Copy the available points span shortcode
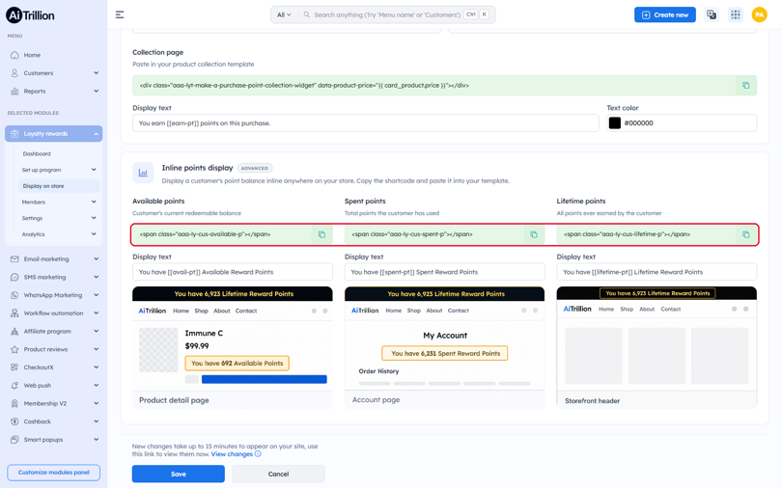This screenshot has width=782, height=488. tap(321, 234)
